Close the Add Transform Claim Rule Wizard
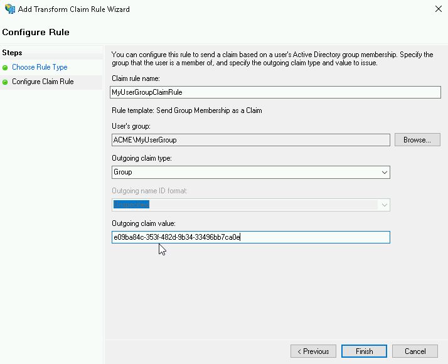 tap(439, 9)
